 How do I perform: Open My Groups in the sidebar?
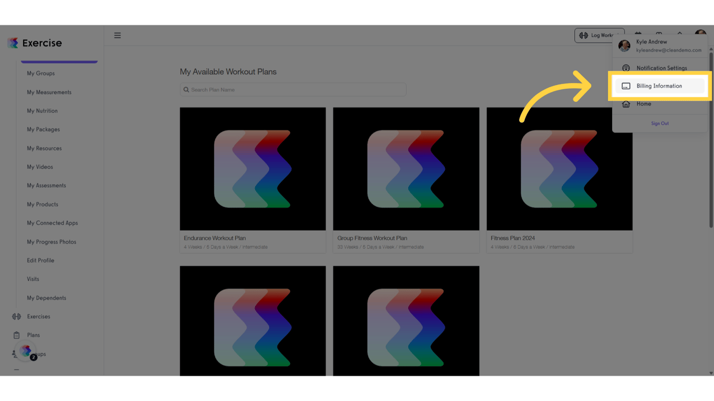tap(41, 74)
